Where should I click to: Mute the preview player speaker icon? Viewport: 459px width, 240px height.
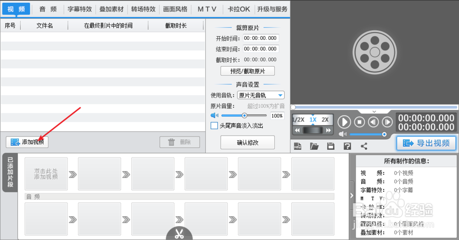coord(342,134)
